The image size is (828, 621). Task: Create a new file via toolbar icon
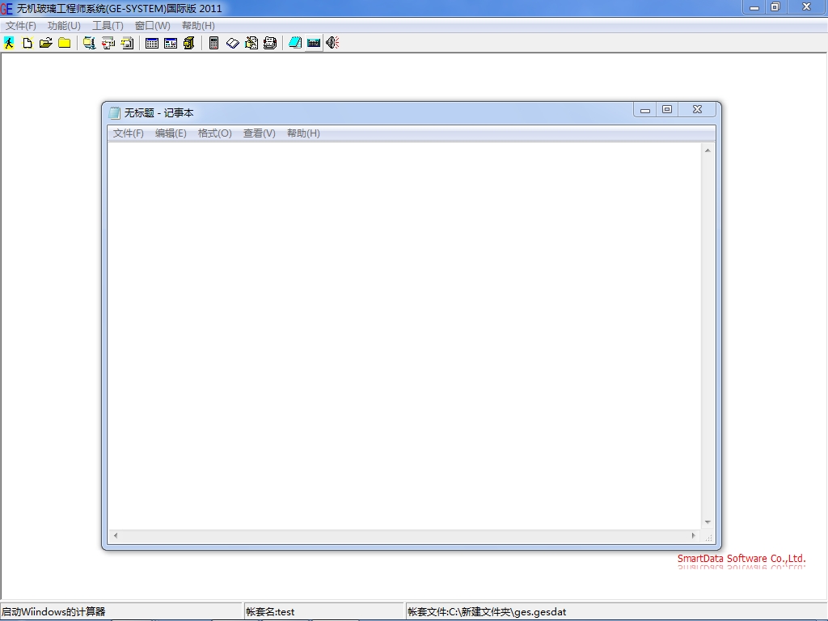[27, 43]
